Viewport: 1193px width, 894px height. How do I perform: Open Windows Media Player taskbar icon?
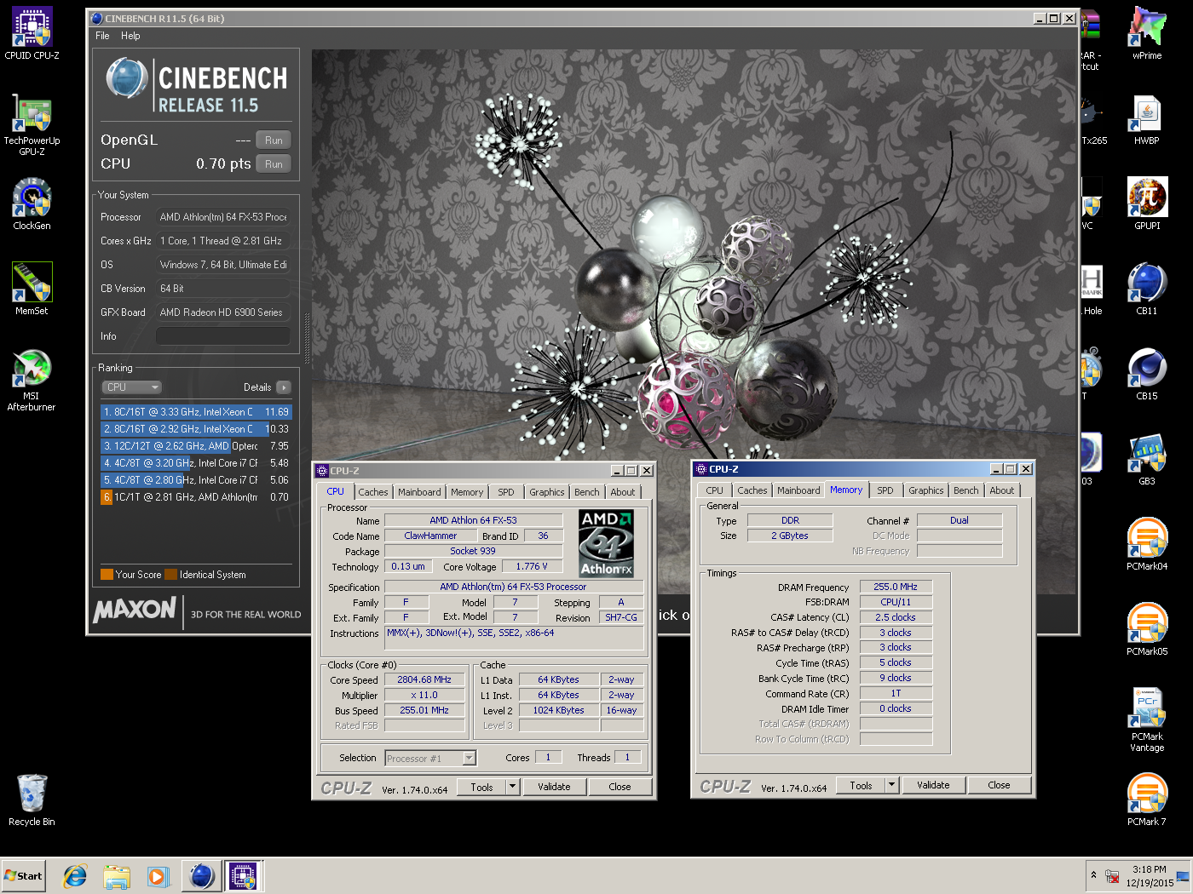pos(158,875)
